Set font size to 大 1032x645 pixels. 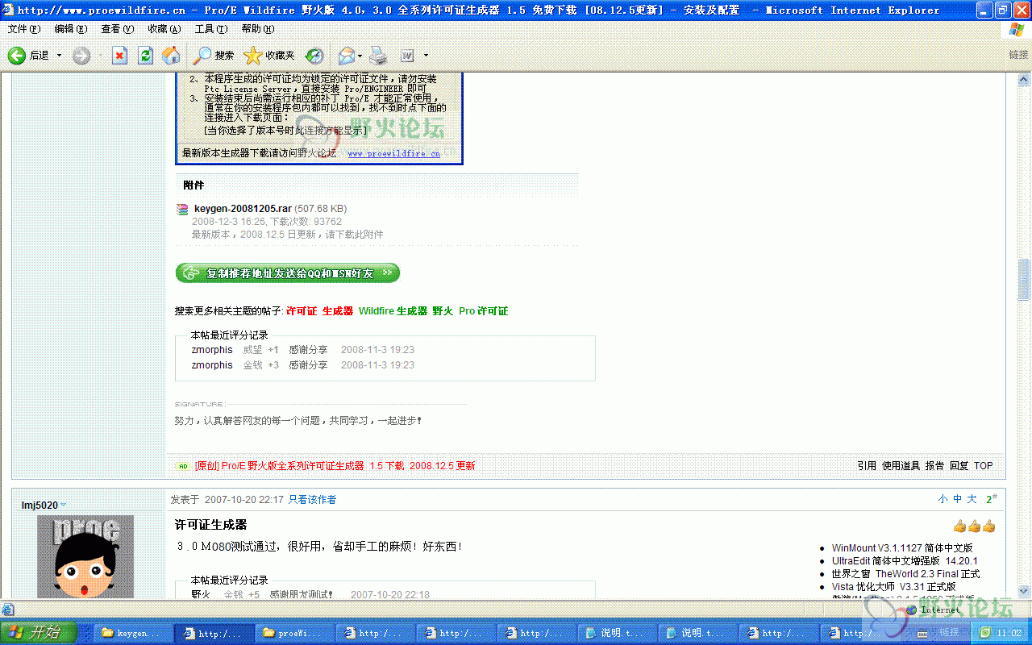972,500
